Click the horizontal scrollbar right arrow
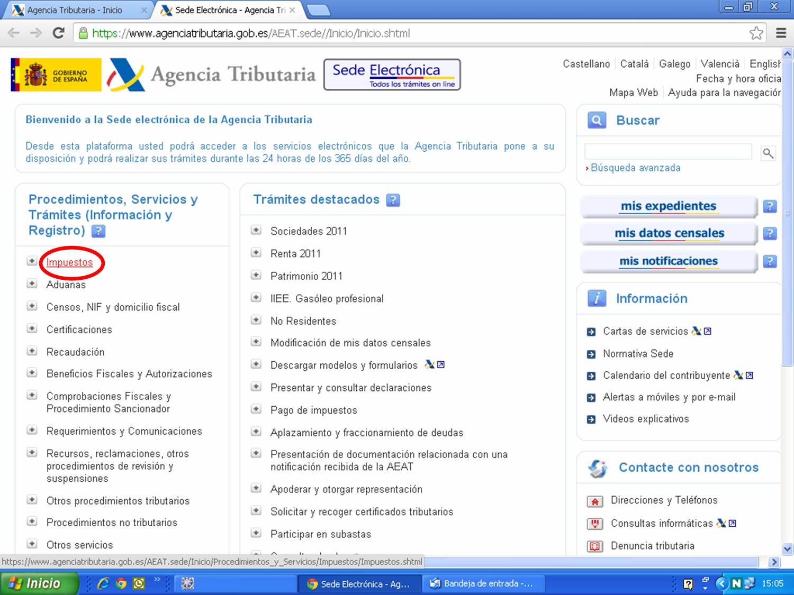The image size is (794, 595). coord(774,562)
